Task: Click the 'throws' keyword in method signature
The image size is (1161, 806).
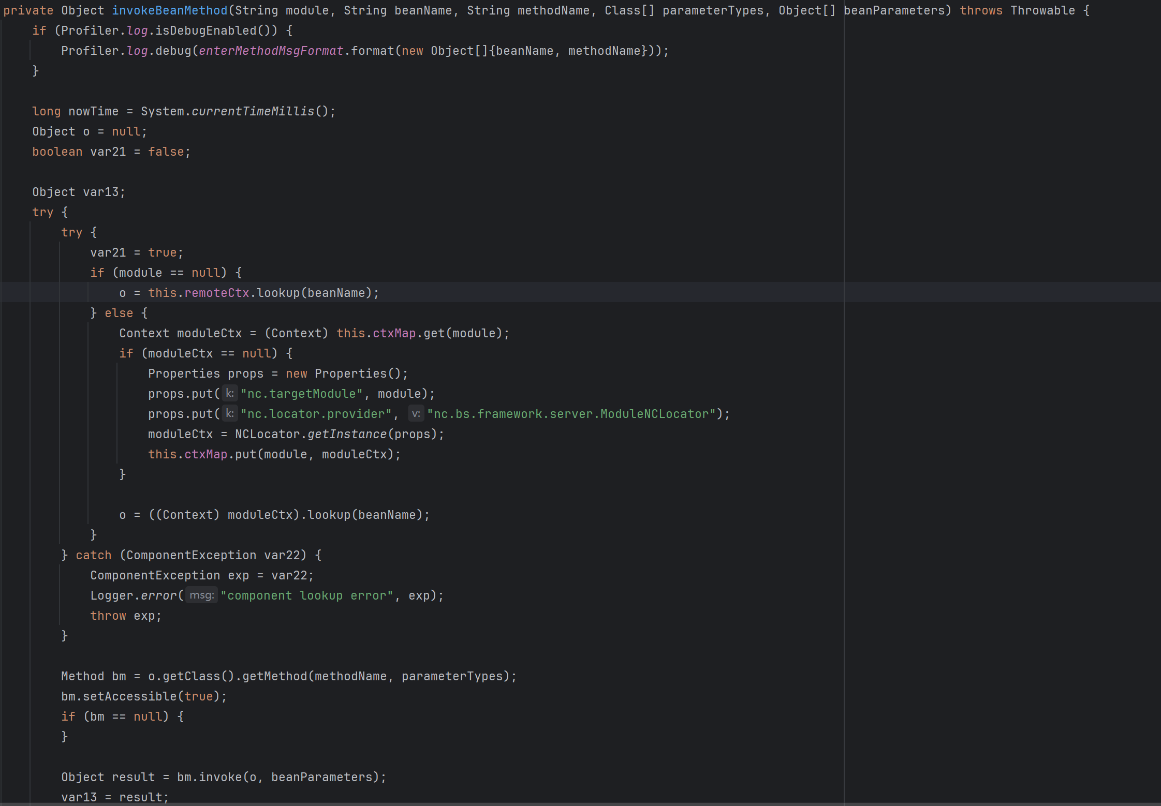Action: (980, 10)
